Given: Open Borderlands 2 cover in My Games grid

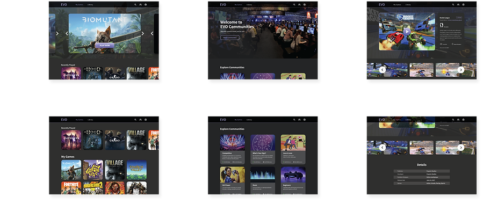Looking at the screenshot, I should point(93,188).
